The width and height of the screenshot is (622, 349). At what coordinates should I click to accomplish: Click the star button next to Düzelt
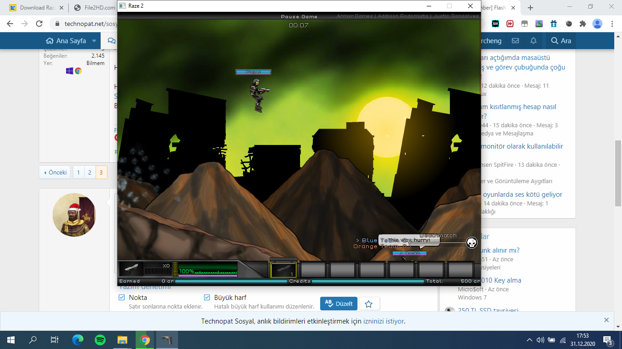(x=369, y=304)
